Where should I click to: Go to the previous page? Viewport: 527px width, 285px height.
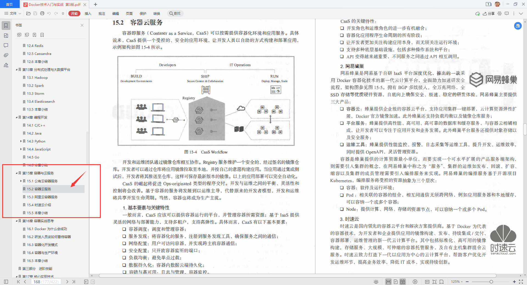click(x=25, y=282)
